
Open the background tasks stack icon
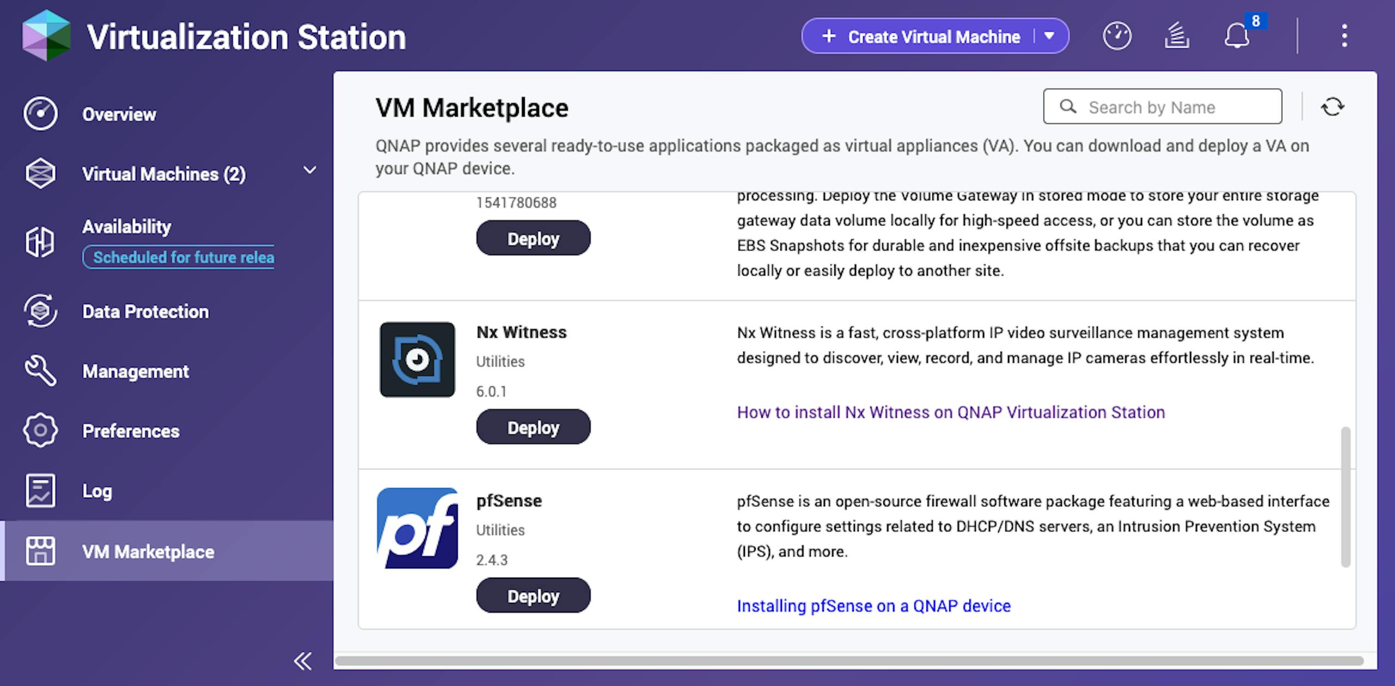[x=1176, y=36]
